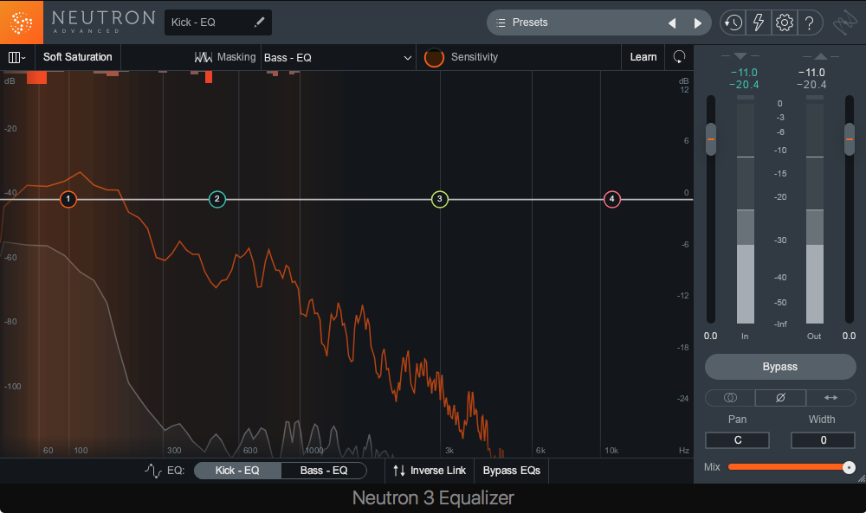Toggle Bypass EQs
This screenshot has width=866, height=513.
point(512,471)
